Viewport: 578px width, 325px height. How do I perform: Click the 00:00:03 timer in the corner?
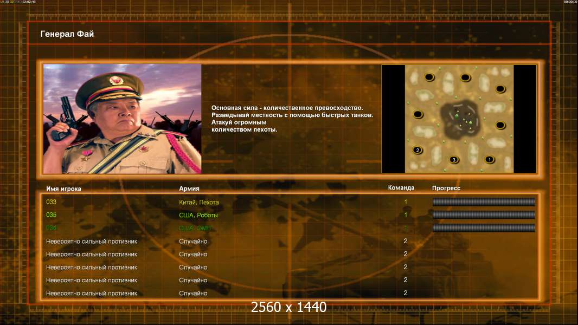(570, 2)
